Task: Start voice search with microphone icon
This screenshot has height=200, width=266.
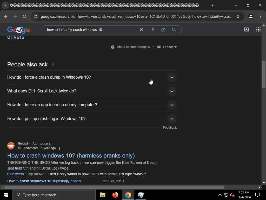Action: (153, 30)
